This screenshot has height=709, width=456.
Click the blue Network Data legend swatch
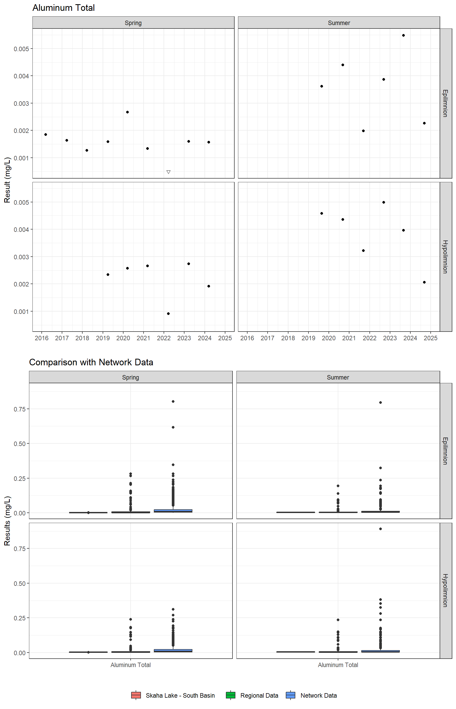click(x=291, y=695)
